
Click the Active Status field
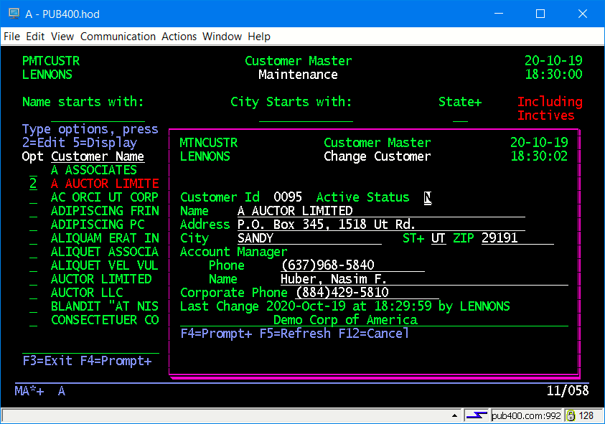428,197
